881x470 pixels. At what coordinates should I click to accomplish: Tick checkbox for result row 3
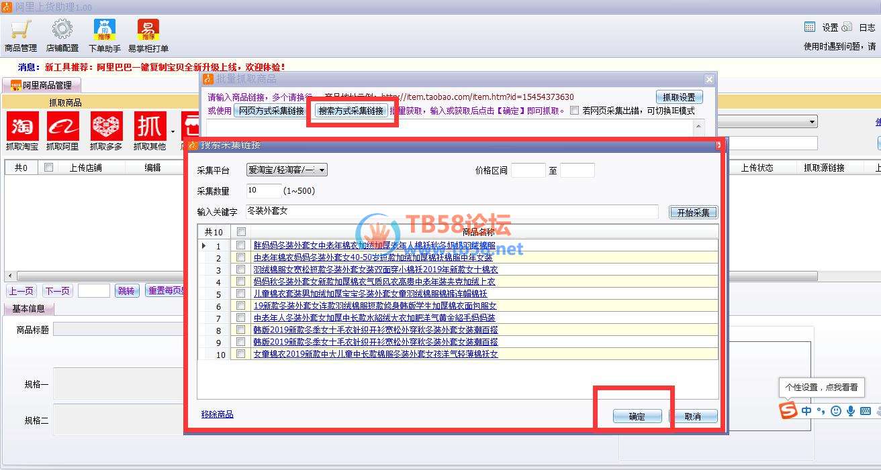pos(241,270)
